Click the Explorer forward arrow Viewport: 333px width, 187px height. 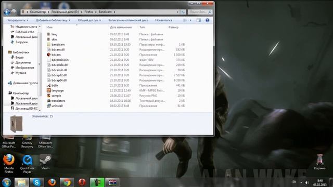(x=14, y=12)
